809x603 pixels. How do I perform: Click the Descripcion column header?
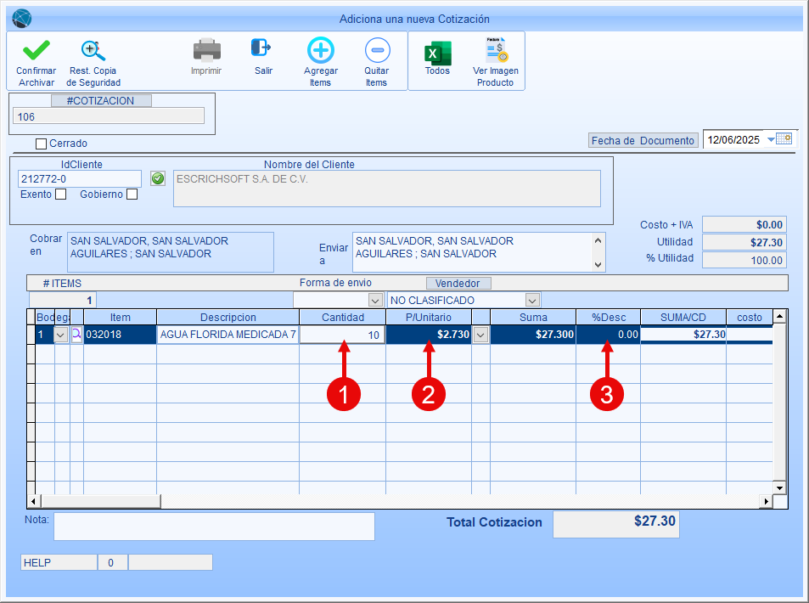228,317
